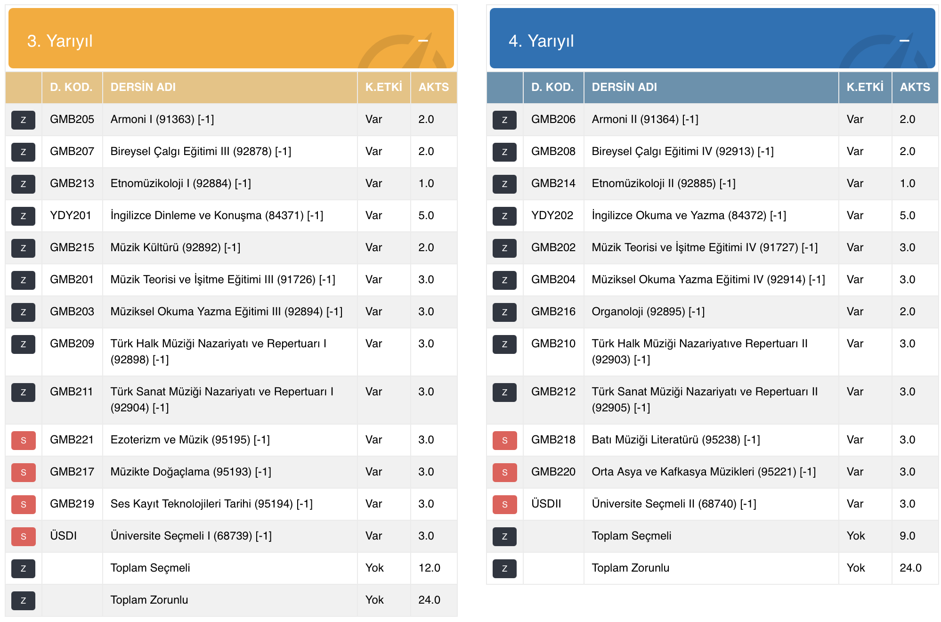Click the DERSİN ADI header in 3rd semester table

[x=143, y=87]
